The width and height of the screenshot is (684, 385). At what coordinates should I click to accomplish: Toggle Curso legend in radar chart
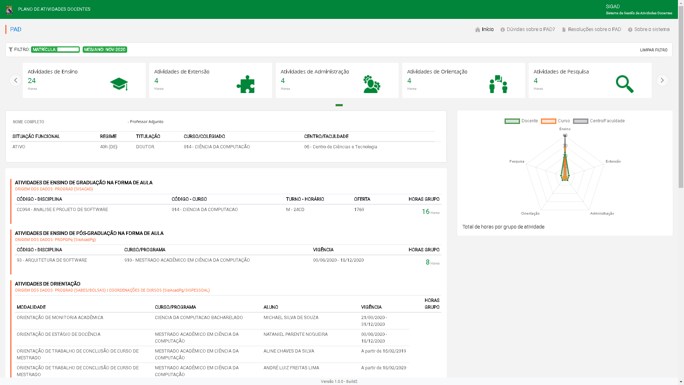click(x=555, y=121)
